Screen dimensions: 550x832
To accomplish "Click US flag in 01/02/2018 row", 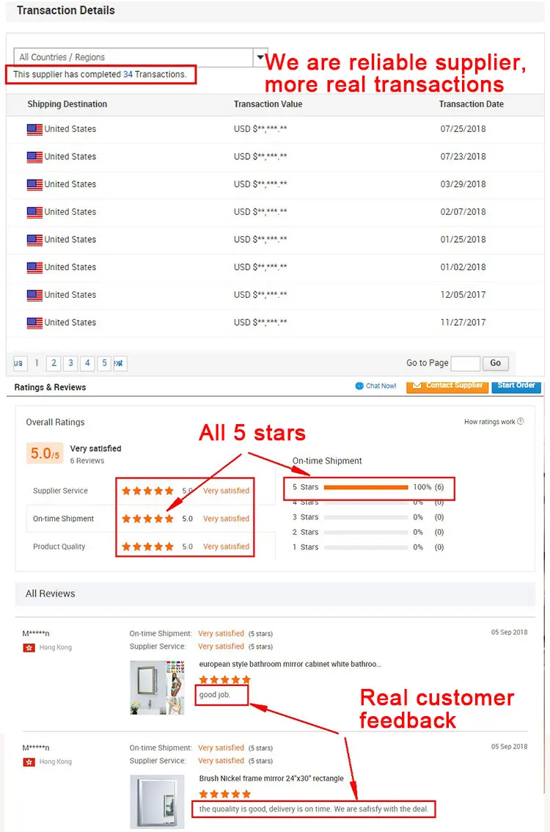I will [34, 267].
